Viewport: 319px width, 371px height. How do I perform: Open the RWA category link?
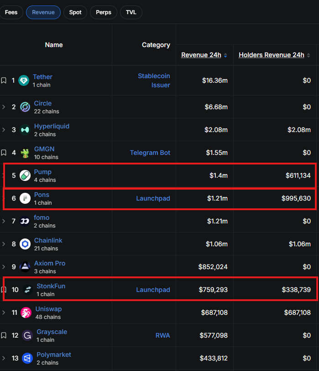pyautogui.click(x=162, y=335)
